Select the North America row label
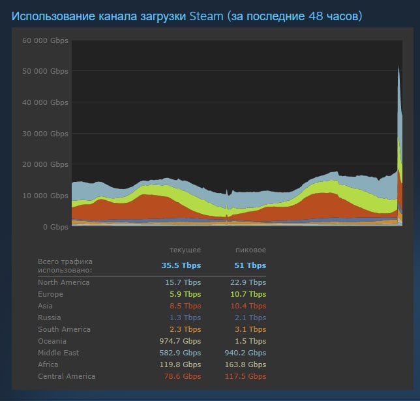This screenshot has height=401, width=420. [x=64, y=282]
